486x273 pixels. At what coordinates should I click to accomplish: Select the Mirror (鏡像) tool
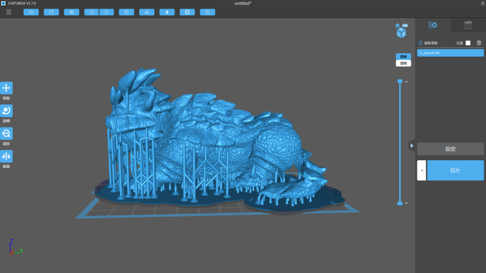pyautogui.click(x=7, y=157)
